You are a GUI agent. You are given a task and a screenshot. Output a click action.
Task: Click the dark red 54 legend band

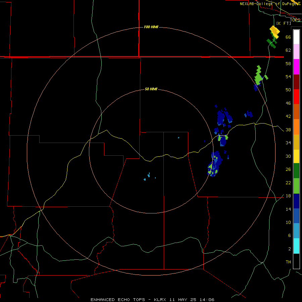(296, 82)
